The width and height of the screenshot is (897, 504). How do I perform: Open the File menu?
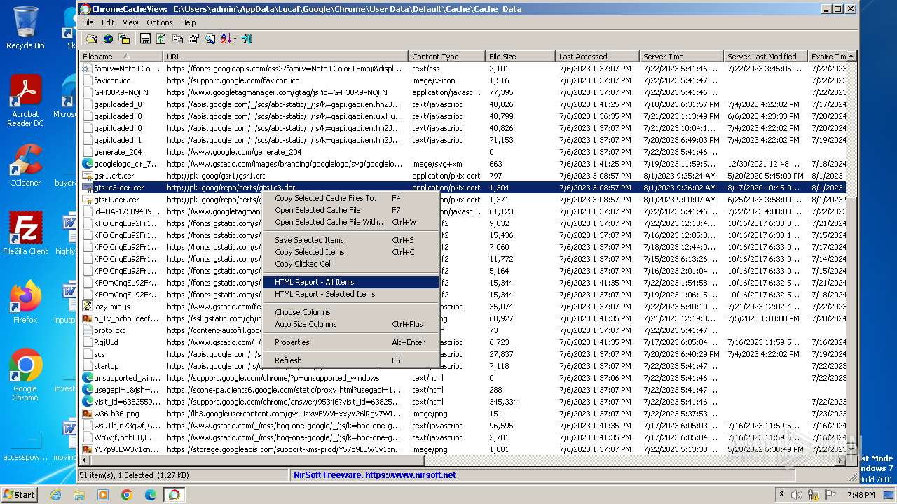[x=88, y=22]
